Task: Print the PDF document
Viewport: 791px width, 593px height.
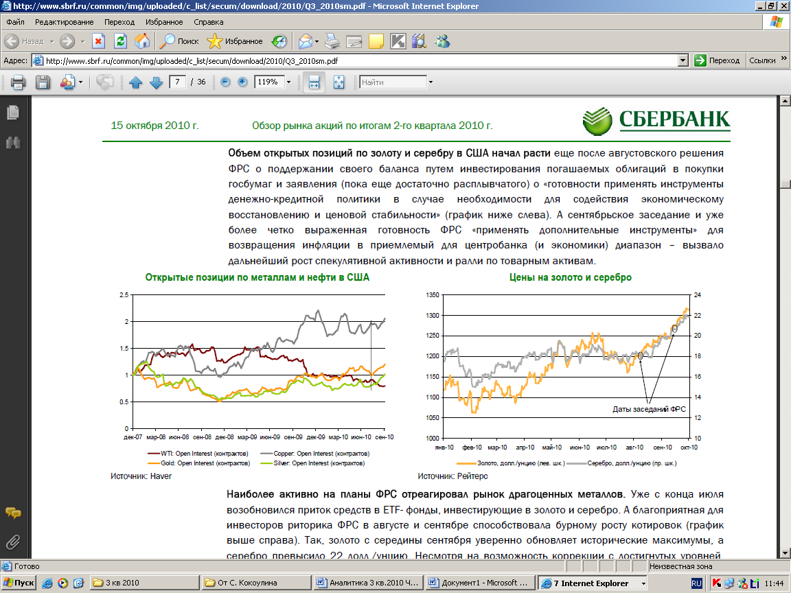Action: pyautogui.click(x=18, y=82)
